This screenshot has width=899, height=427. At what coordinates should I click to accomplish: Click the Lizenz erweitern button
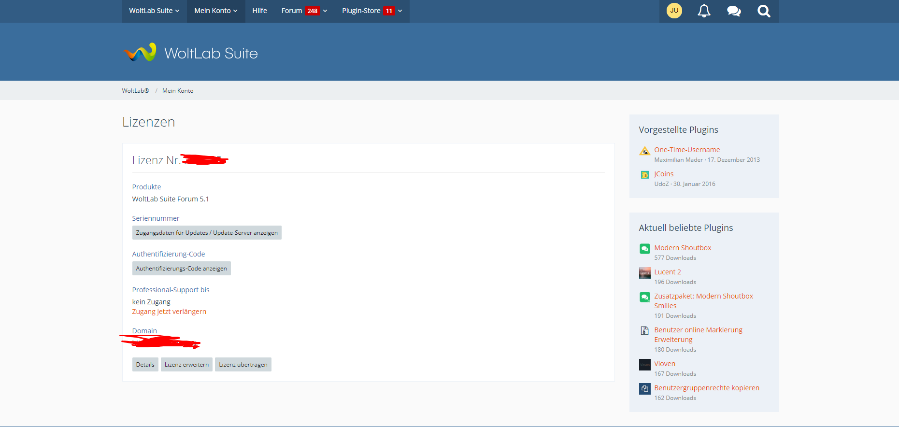(186, 365)
